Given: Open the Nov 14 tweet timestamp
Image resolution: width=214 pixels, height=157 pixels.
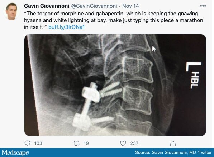Looking at the screenshot, I should point(130,6).
